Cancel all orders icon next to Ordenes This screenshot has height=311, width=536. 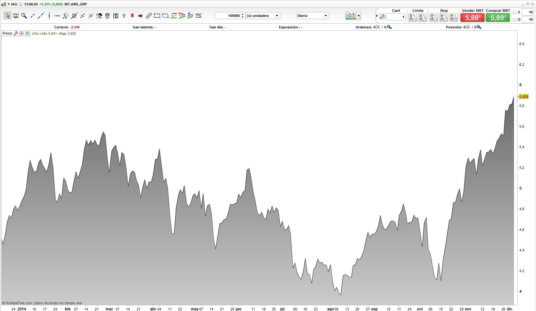pyautogui.click(x=378, y=27)
